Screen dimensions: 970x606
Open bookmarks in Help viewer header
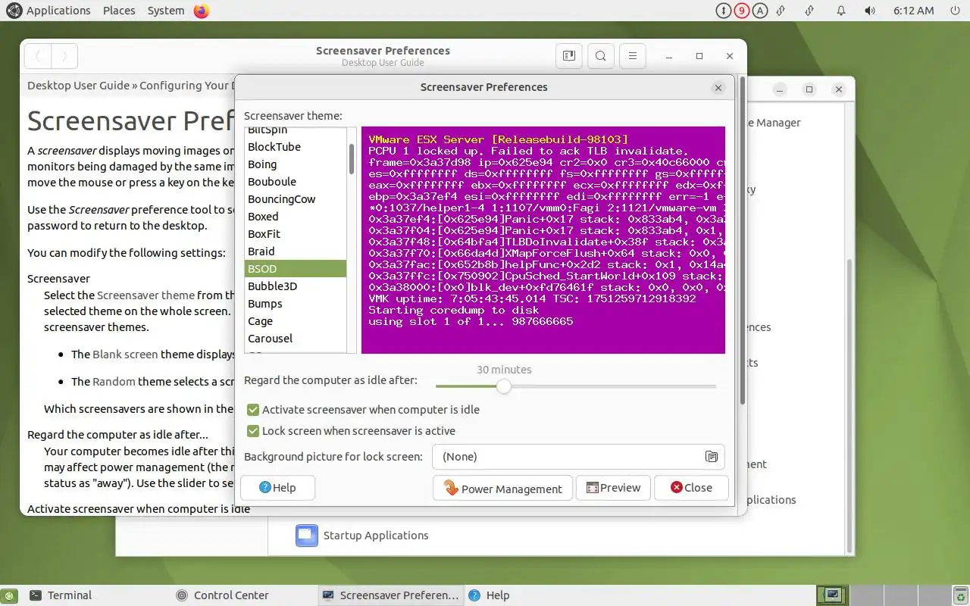click(568, 56)
